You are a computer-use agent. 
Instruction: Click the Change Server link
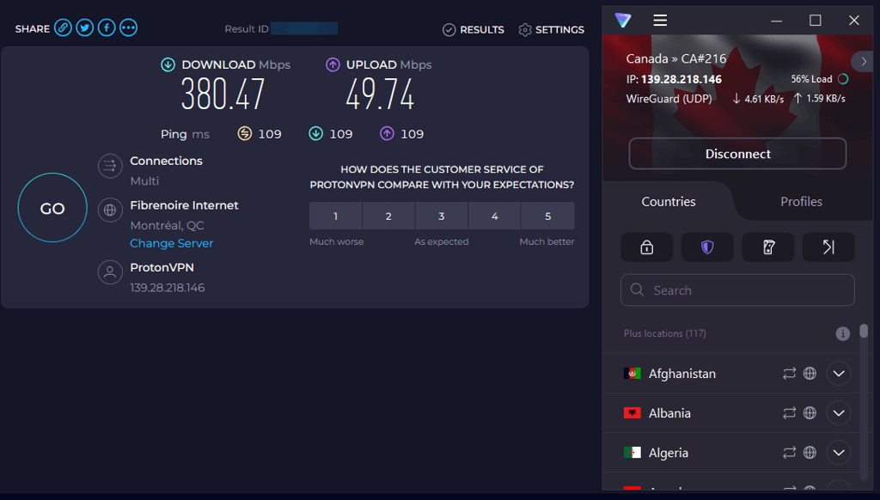172,243
